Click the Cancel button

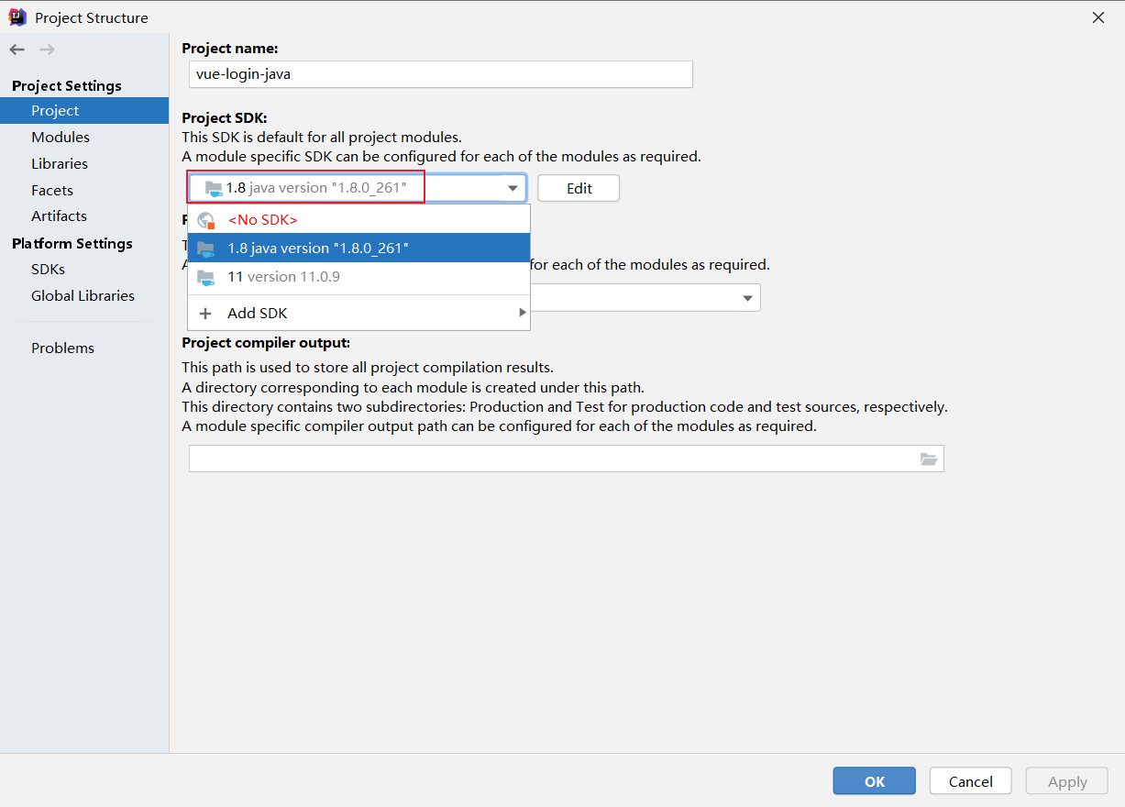[x=970, y=781]
